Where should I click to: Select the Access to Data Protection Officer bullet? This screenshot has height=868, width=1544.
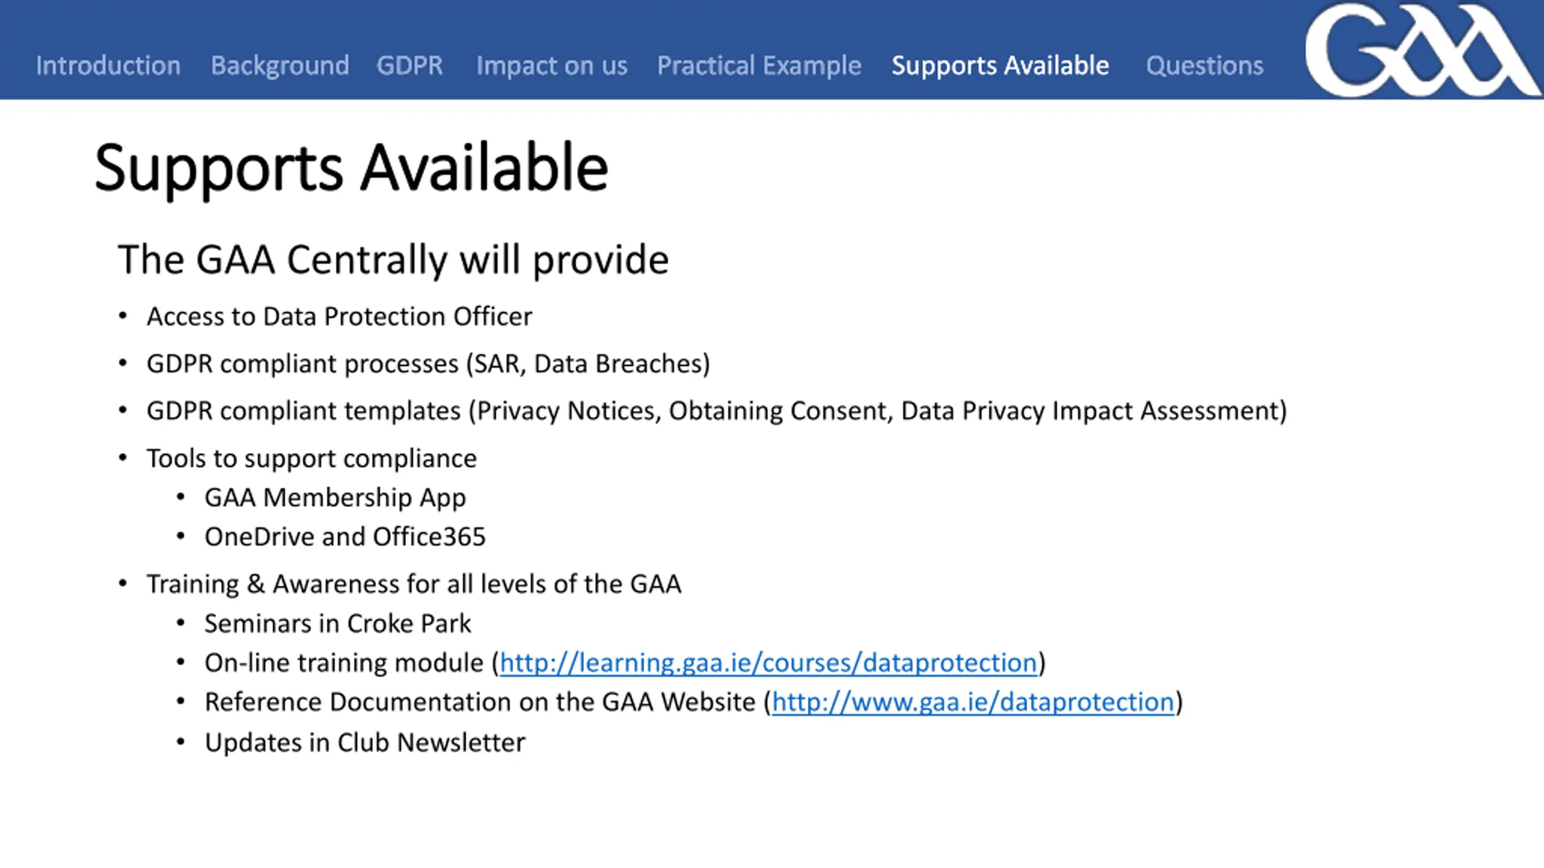340,316
